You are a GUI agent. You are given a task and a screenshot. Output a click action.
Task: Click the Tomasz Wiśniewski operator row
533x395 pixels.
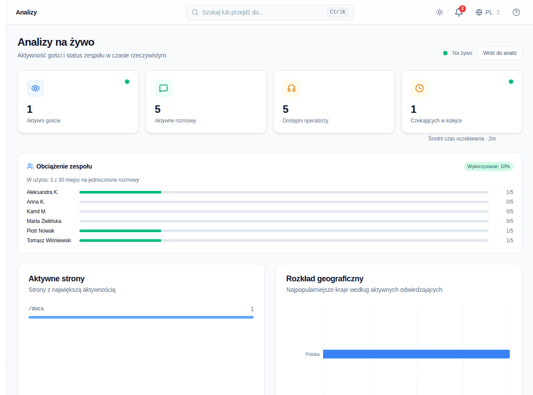pyautogui.click(x=270, y=241)
